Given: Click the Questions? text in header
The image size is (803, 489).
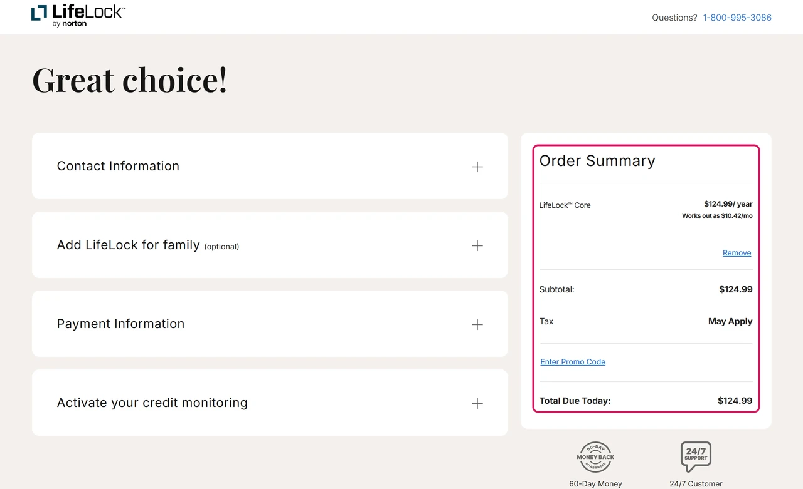Looking at the screenshot, I should click(674, 18).
